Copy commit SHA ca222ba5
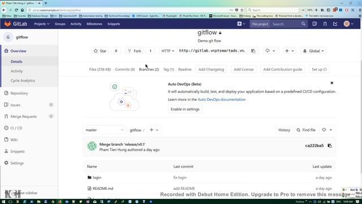Viewport: 362px width, 204px height. point(330,146)
